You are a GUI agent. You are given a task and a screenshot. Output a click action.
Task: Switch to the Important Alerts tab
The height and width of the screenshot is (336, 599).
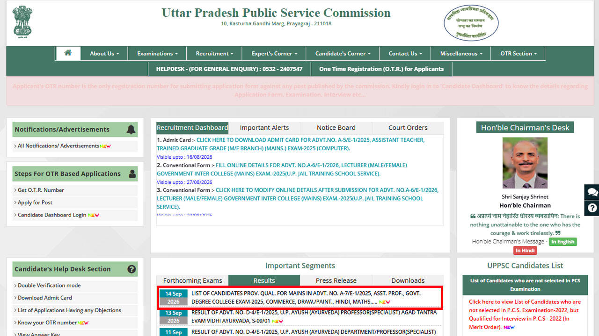pyautogui.click(x=264, y=128)
